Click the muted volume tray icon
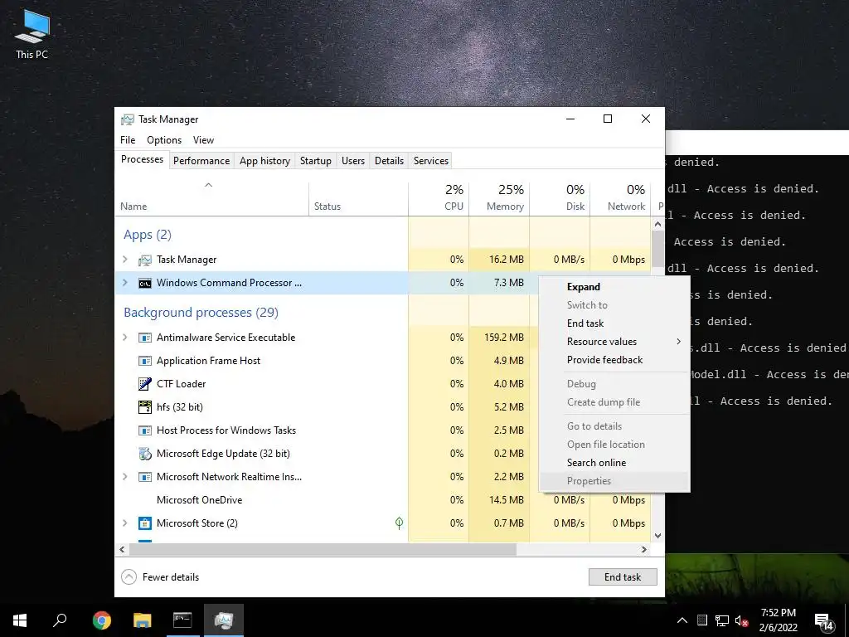The image size is (849, 637). [x=742, y=620]
